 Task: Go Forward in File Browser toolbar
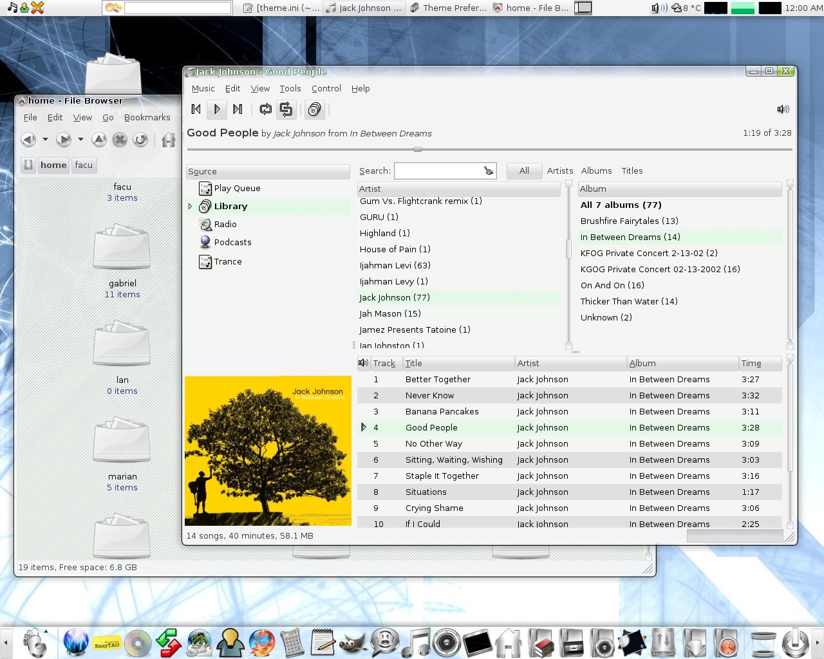coord(63,139)
